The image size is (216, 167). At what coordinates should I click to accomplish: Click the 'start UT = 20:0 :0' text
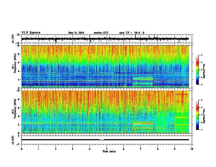point(132,33)
